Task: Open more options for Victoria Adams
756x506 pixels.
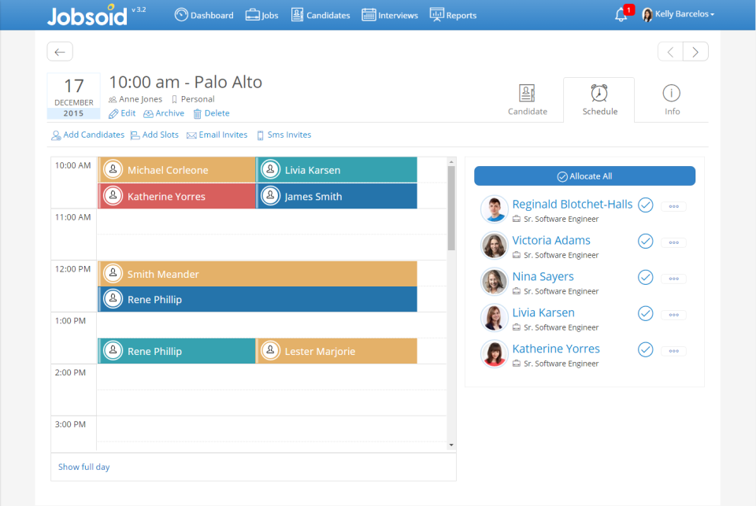Action: pos(673,242)
